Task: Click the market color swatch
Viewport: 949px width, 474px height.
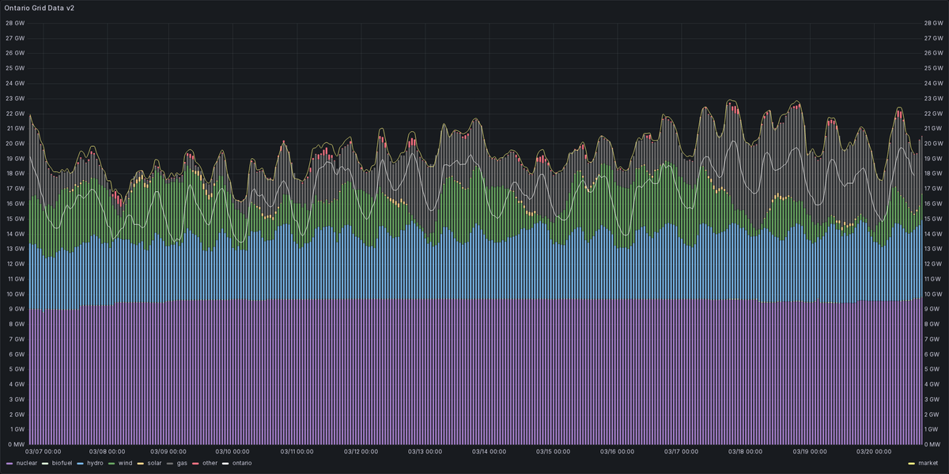Action: 912,464
